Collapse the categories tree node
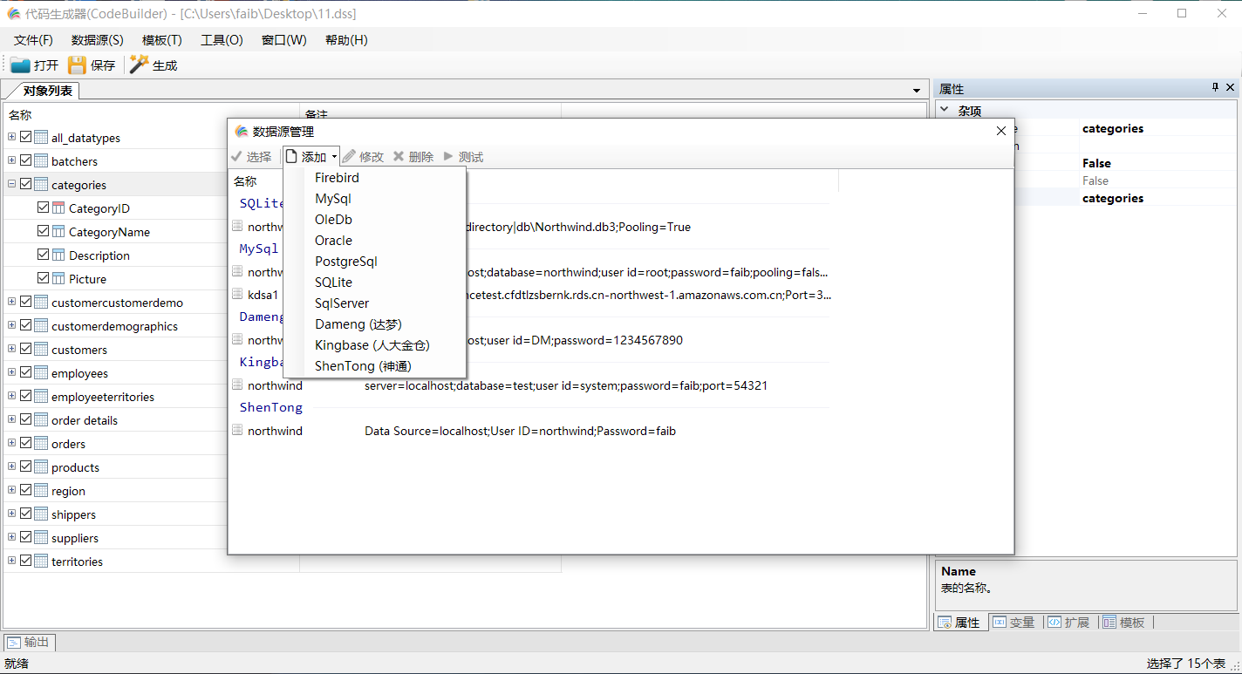This screenshot has height=674, width=1242. click(x=12, y=183)
